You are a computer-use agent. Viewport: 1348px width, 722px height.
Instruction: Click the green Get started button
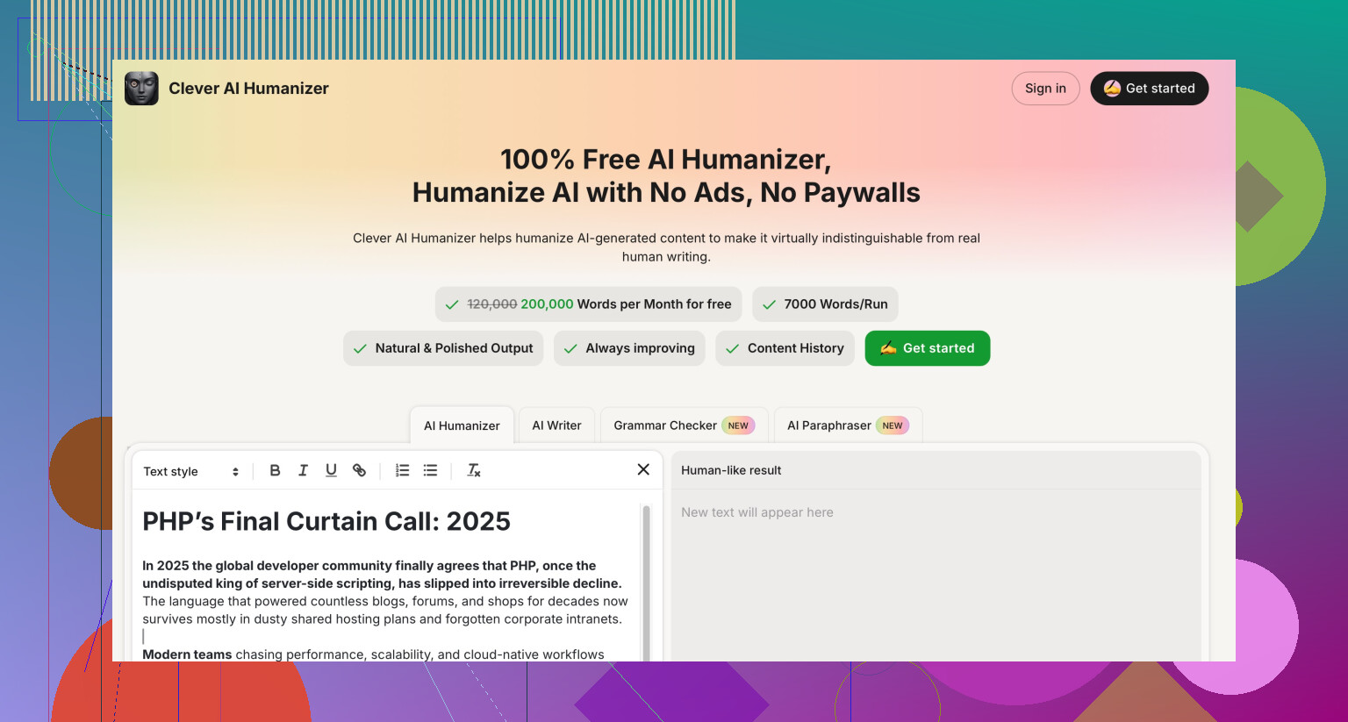click(x=927, y=348)
